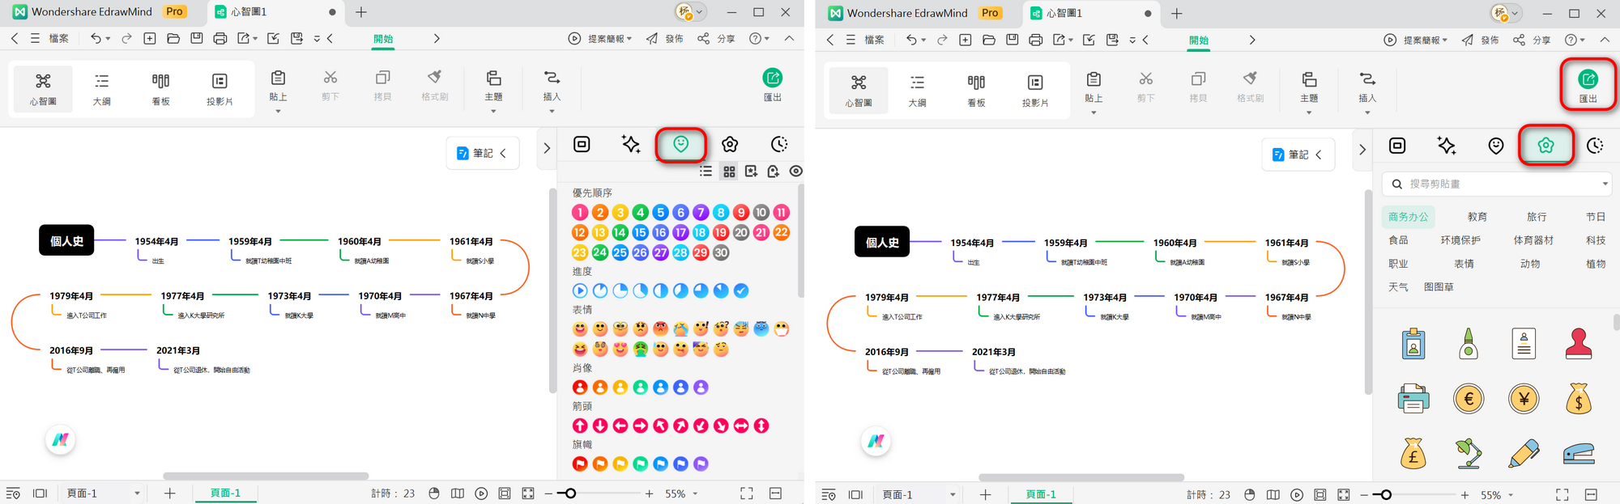The image size is (1620, 504).
Task: Click the Publish button in right window
Action: [1480, 40]
